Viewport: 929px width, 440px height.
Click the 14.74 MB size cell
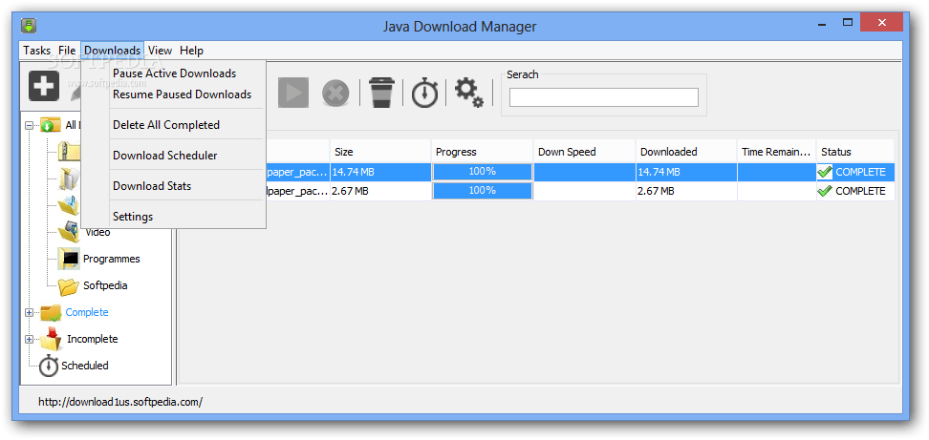click(380, 172)
